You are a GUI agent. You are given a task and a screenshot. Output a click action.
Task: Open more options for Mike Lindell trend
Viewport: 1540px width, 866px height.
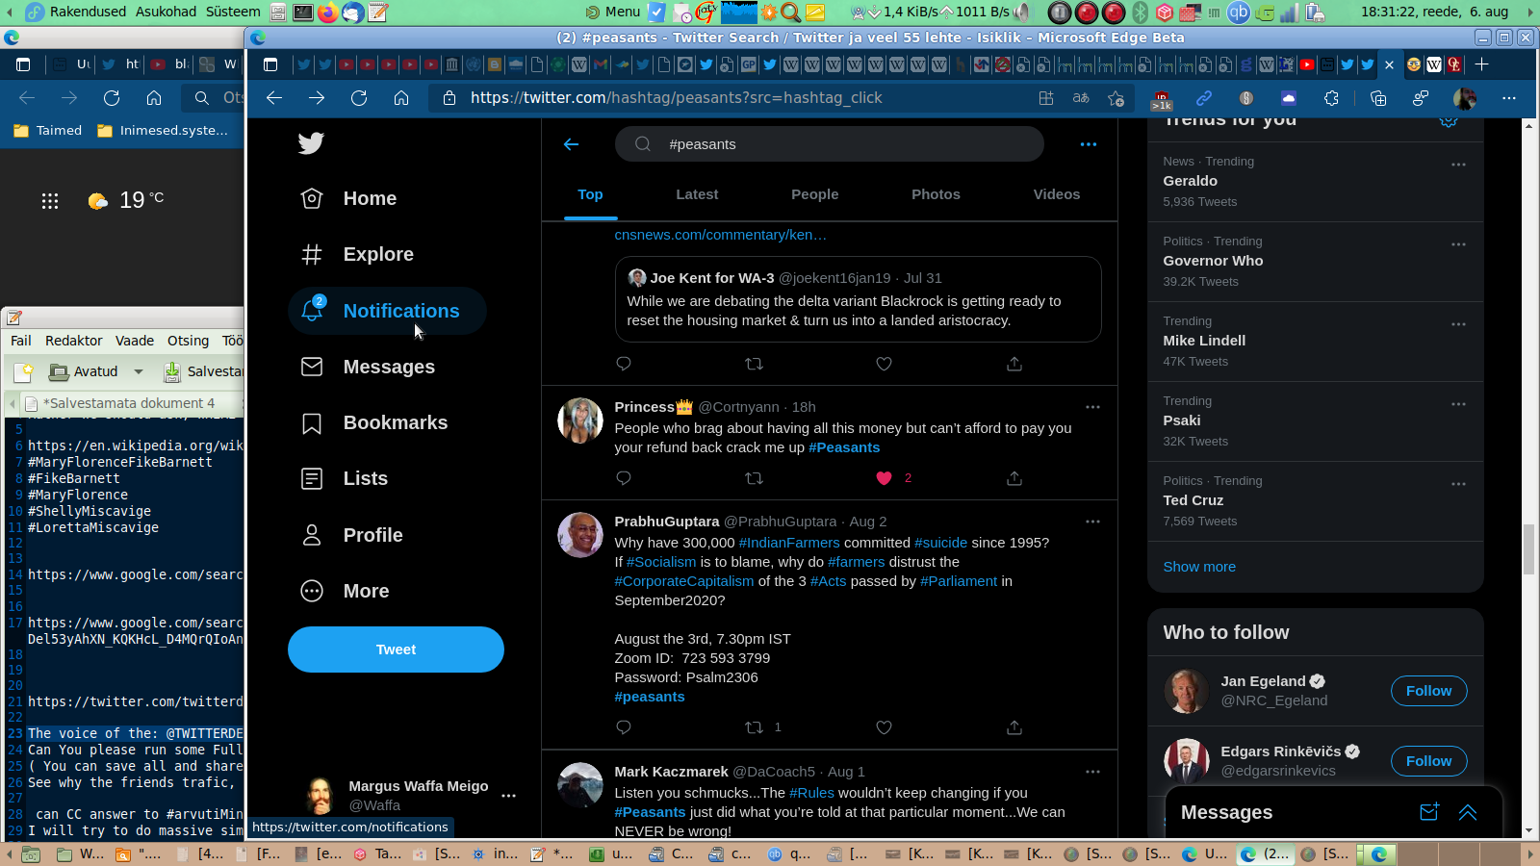coord(1458,324)
